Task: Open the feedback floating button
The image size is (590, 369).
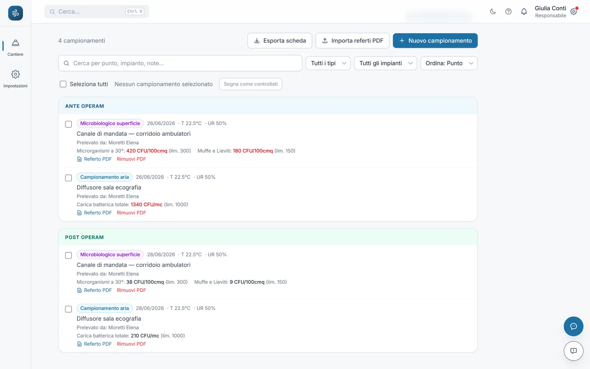Action: pyautogui.click(x=573, y=351)
